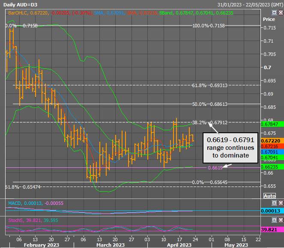Click the 0.705 price axis label
284x248 pixels.
pyautogui.click(x=269, y=54)
